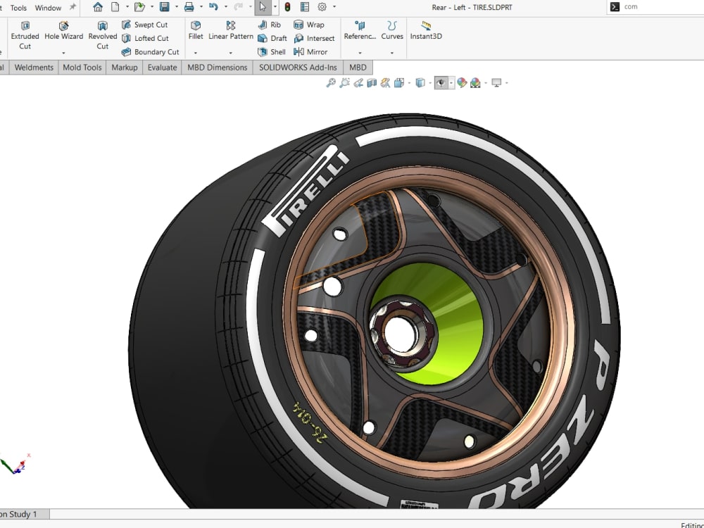704x528 pixels.
Task: Switch to the Evaluate tab
Action: [162, 68]
